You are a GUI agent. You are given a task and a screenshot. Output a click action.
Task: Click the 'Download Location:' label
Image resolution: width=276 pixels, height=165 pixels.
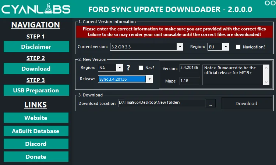[x=98, y=103]
